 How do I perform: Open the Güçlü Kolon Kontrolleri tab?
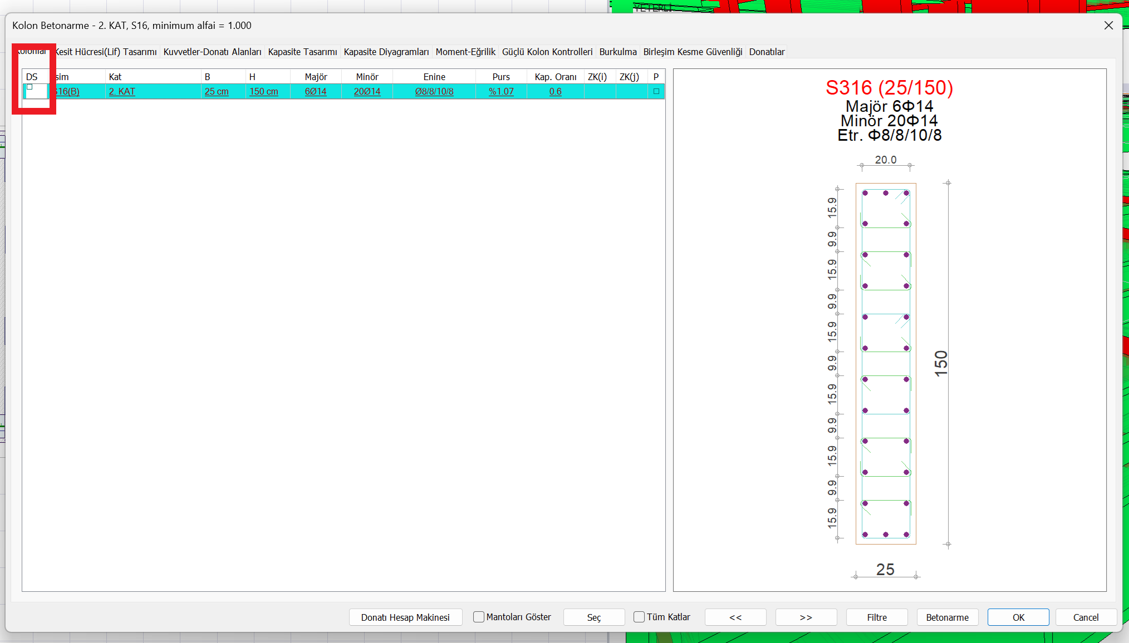[x=547, y=52]
